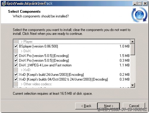The height and width of the screenshot is (113, 149).
Task: Select the DivX category header row
Action: click(72, 51)
